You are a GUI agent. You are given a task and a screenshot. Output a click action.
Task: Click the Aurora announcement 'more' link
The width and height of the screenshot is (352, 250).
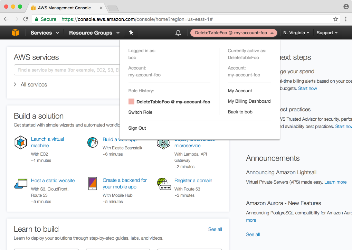click(251, 220)
